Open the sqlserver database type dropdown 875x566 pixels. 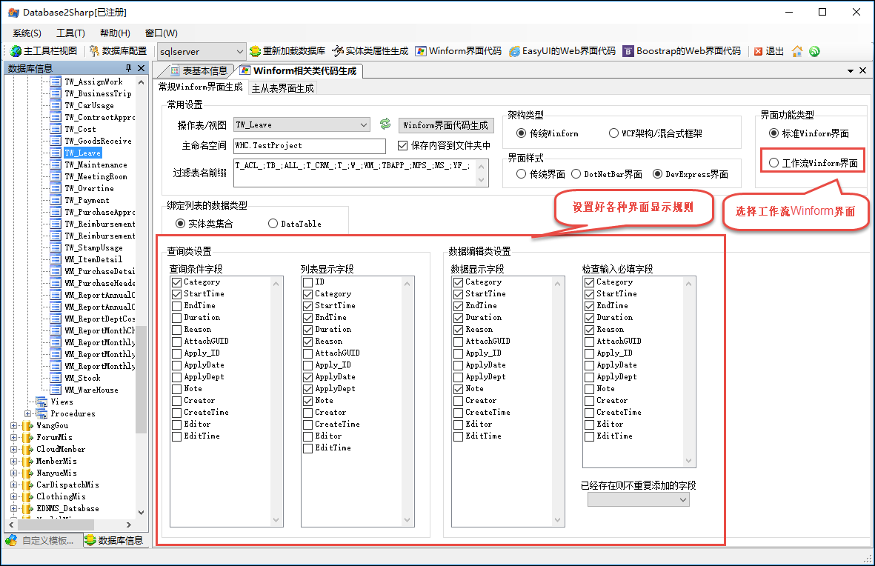click(239, 51)
